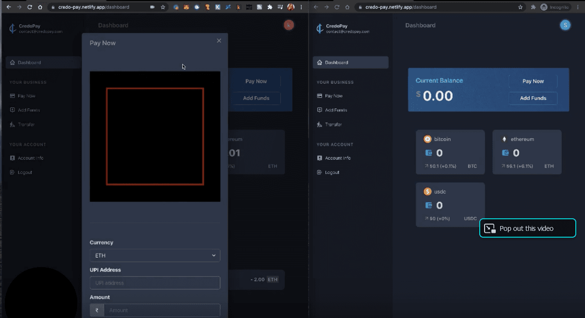Reload the page in left browser window
Screen dimensions: 585x318
pyautogui.click(x=30, y=7)
